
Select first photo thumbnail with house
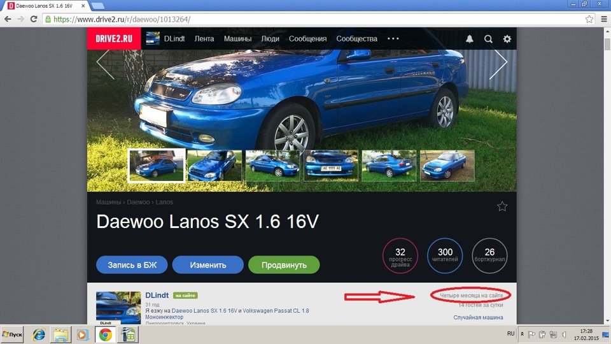(157, 166)
